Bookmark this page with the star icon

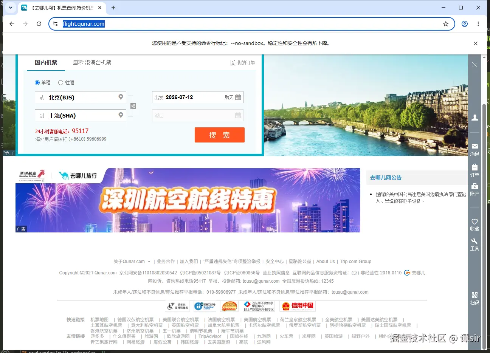(x=446, y=24)
